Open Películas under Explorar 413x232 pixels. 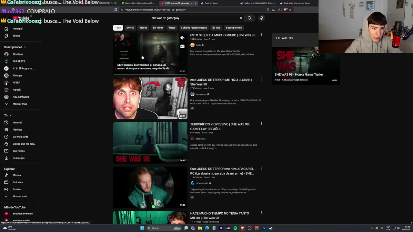tap(17, 182)
